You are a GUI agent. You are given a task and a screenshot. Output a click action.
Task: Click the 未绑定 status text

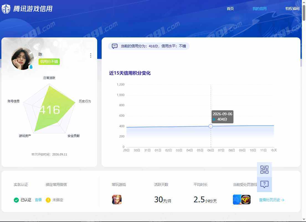(x=58, y=200)
